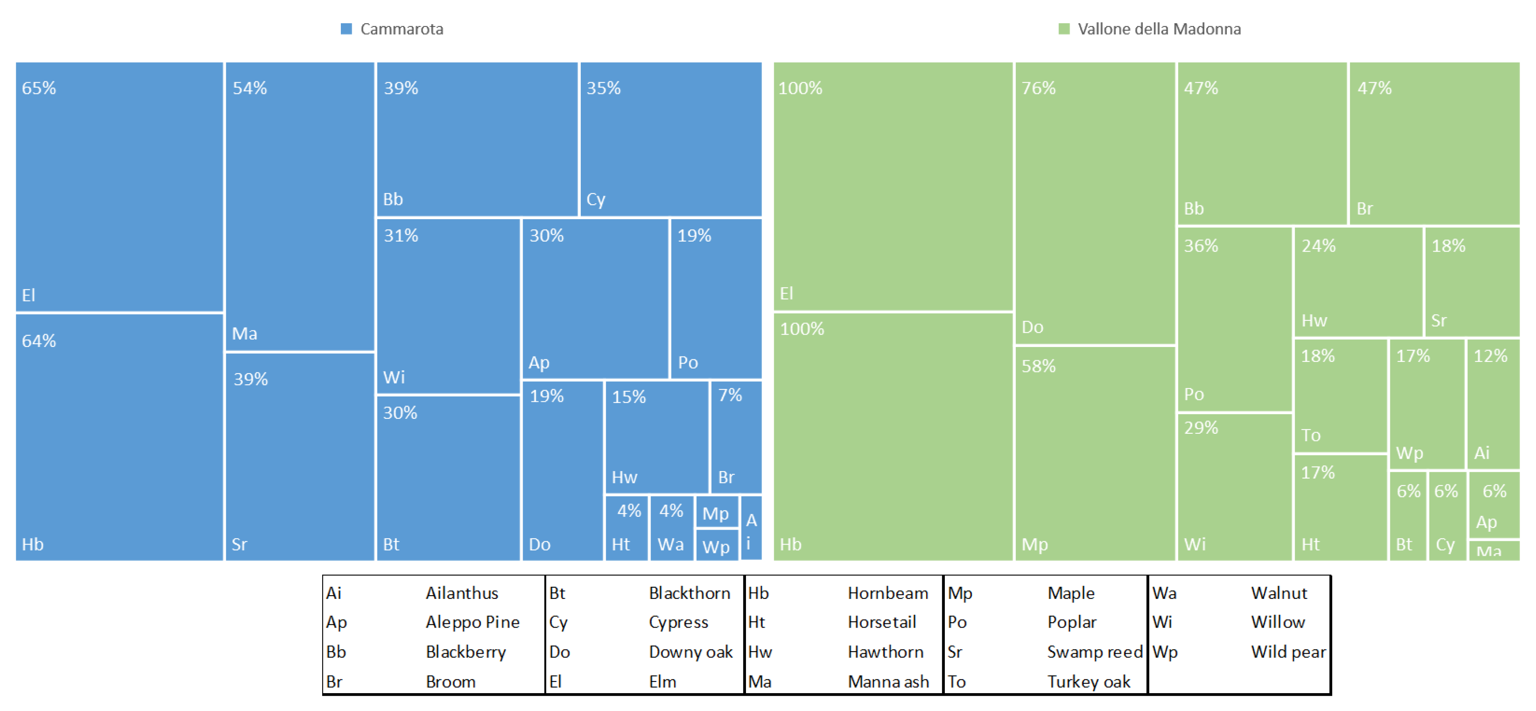Click the green 58% Mp tile
The width and height of the screenshot is (1536, 711).
(1095, 453)
